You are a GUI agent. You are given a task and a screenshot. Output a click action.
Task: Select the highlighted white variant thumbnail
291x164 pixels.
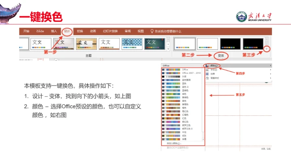click(185, 44)
